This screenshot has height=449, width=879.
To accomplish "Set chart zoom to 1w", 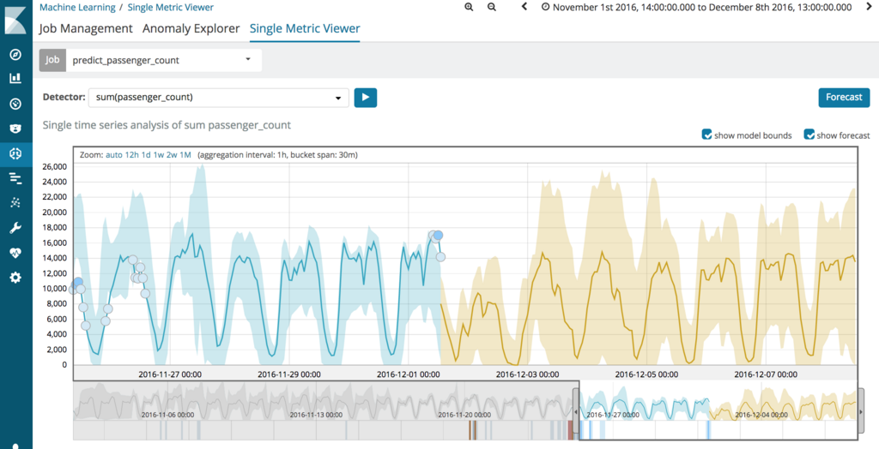I will 158,154.
